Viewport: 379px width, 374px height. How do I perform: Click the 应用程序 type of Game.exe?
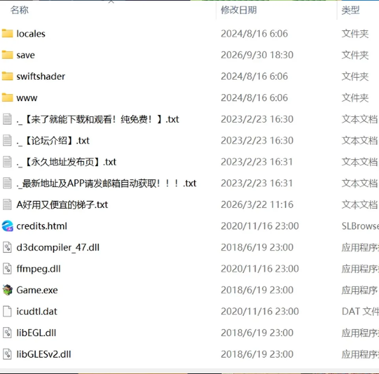coord(360,290)
